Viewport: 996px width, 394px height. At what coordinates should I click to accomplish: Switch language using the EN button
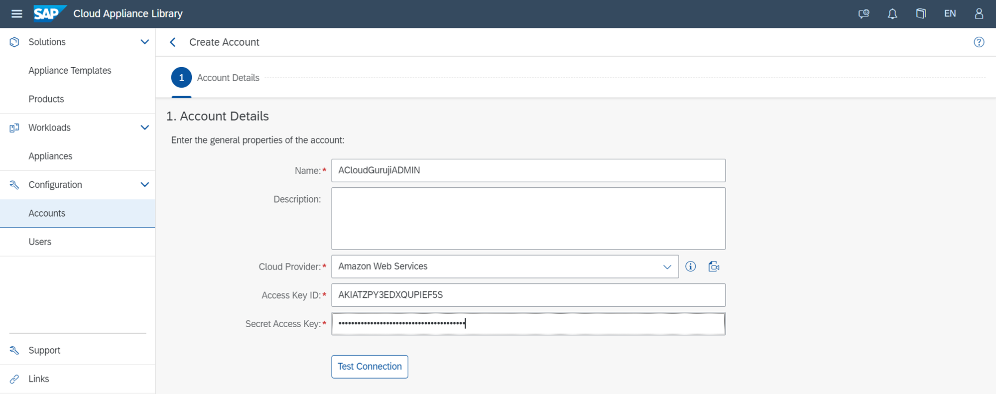click(x=950, y=14)
